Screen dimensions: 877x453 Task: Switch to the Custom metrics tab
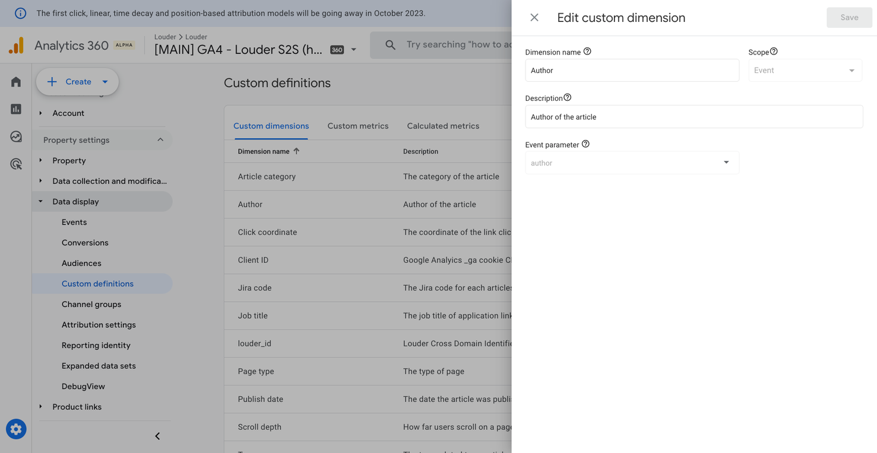(x=358, y=126)
